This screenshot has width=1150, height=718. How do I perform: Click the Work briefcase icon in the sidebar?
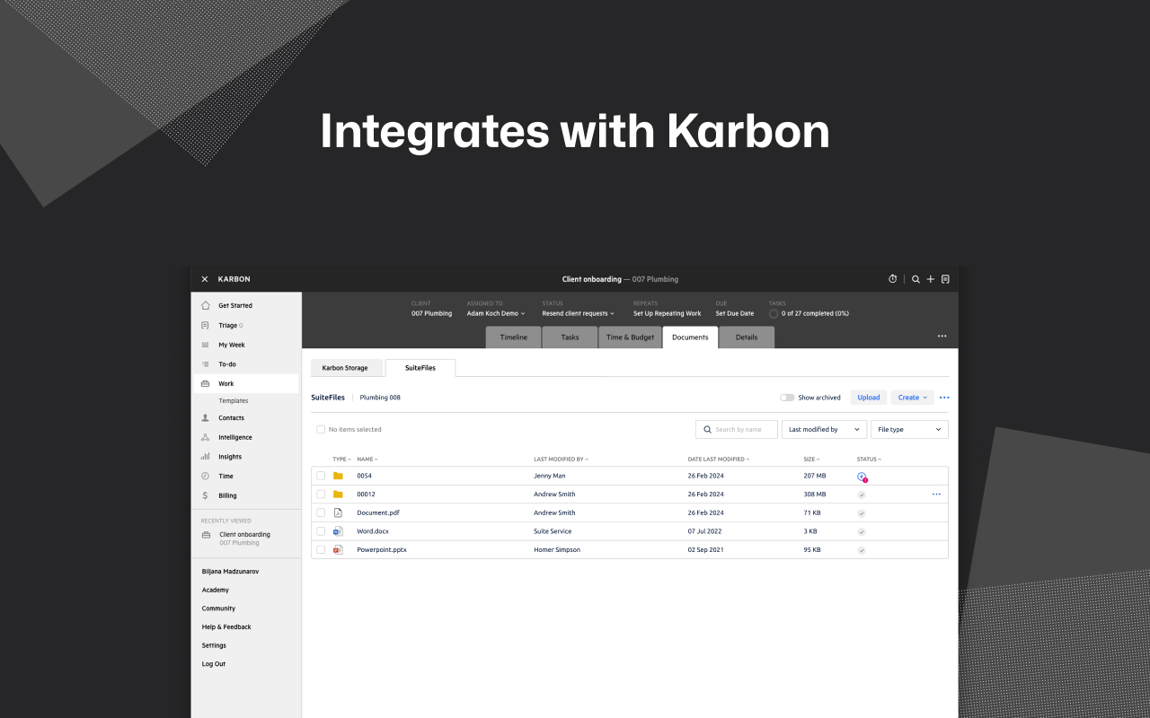click(x=205, y=383)
